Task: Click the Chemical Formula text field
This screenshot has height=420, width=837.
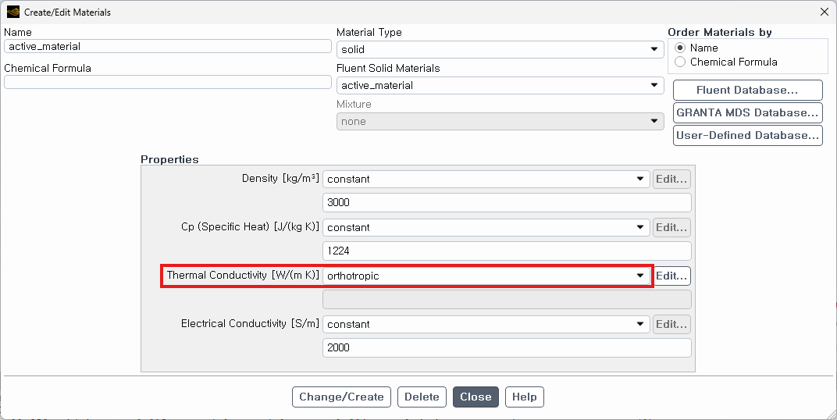Action: click(168, 82)
